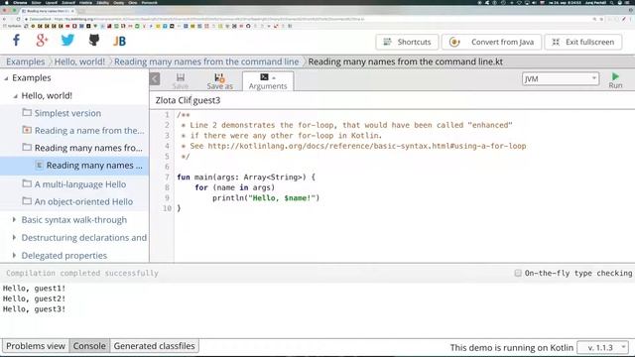Click the A multi-language Hello folder icon
This screenshot has width=635, height=357.
(27, 183)
